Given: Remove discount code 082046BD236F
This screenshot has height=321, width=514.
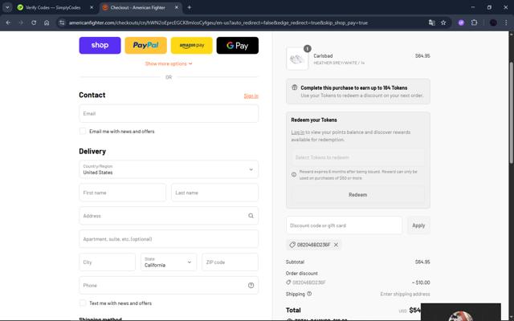Looking at the screenshot, I should [x=336, y=245].
